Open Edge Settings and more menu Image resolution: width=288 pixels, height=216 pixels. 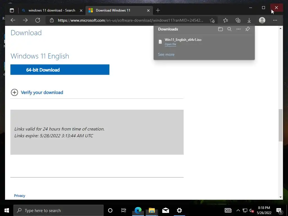point(275,20)
